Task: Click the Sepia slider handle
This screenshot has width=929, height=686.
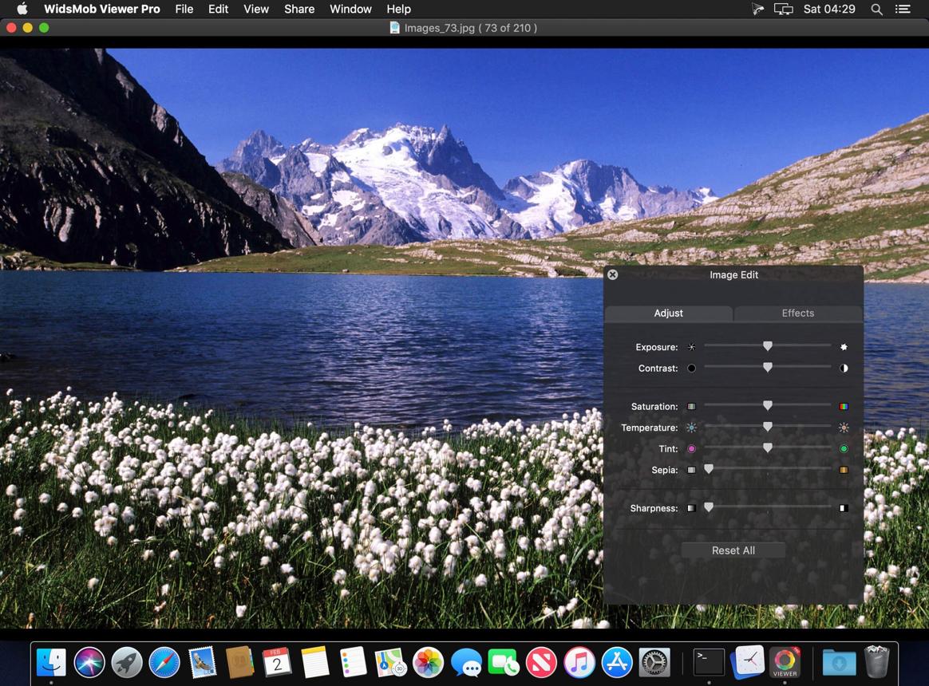Action: tap(709, 469)
